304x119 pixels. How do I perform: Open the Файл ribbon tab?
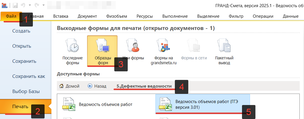pyautogui.click(x=11, y=16)
